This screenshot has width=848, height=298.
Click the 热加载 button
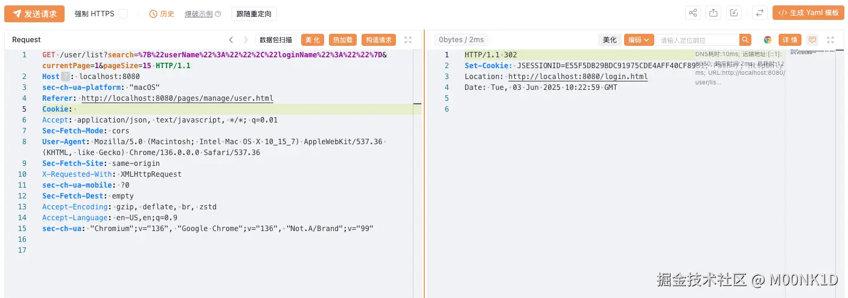click(343, 40)
